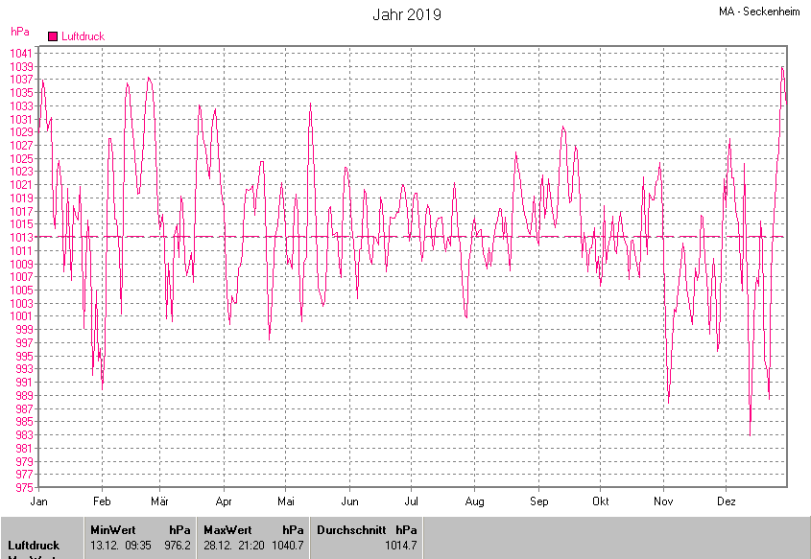Select the Mär month axis label
The image size is (811, 559).
point(160,501)
